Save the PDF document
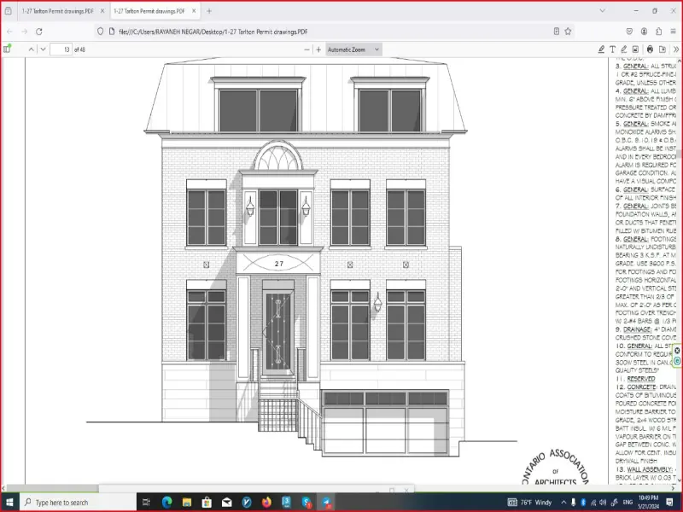The width and height of the screenshot is (683, 512). pyautogui.click(x=662, y=49)
